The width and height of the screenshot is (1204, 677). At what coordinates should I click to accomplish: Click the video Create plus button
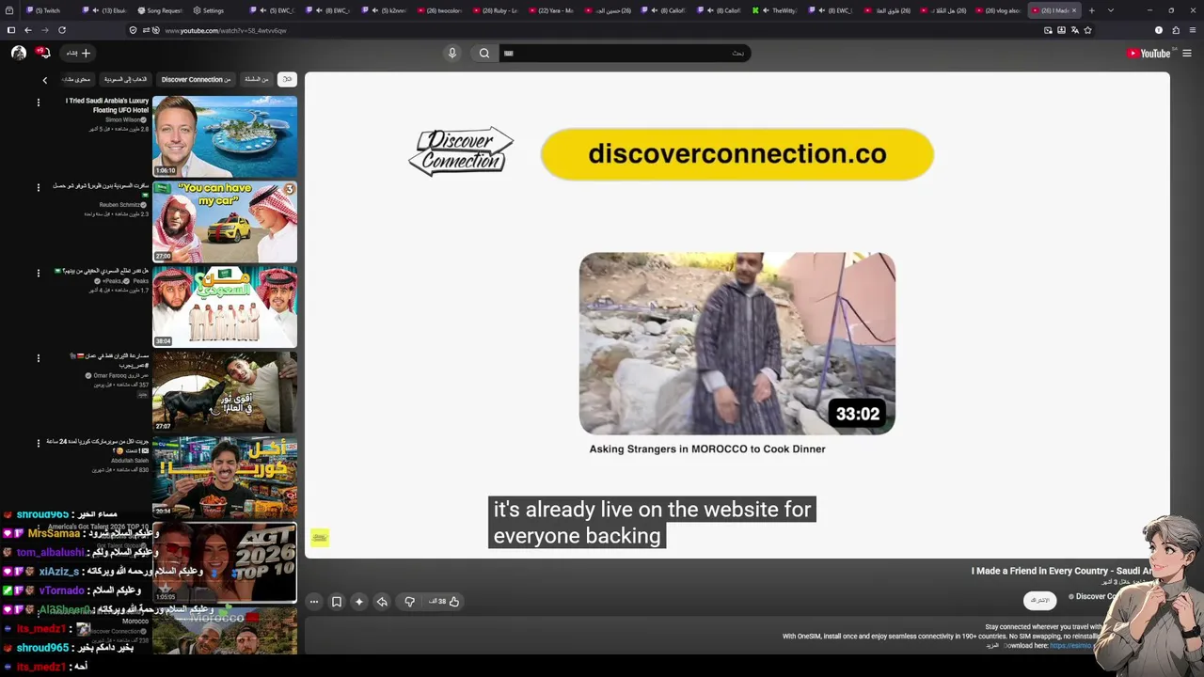coord(79,54)
